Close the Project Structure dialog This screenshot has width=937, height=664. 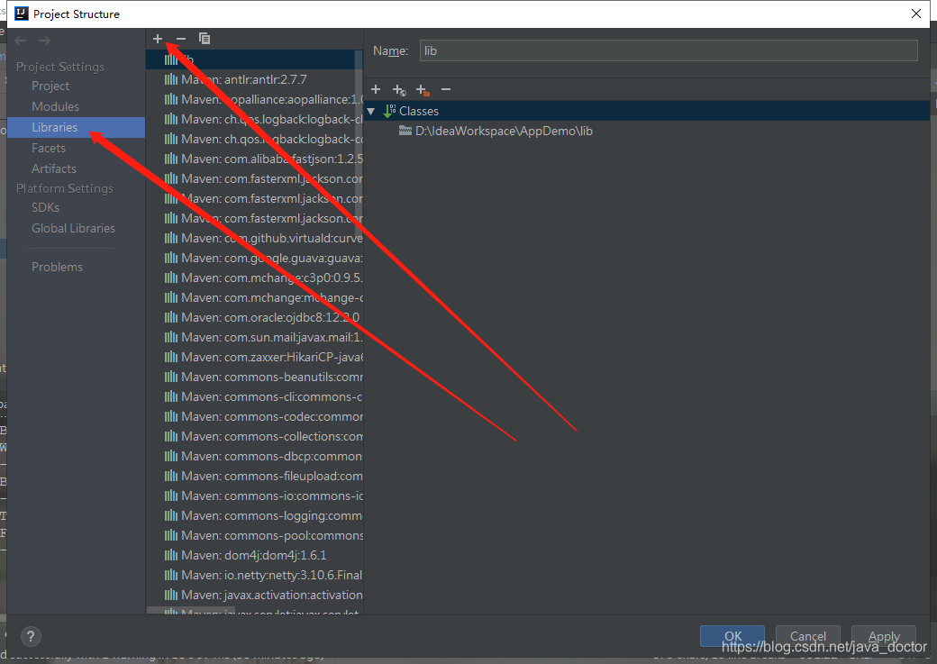click(x=916, y=14)
